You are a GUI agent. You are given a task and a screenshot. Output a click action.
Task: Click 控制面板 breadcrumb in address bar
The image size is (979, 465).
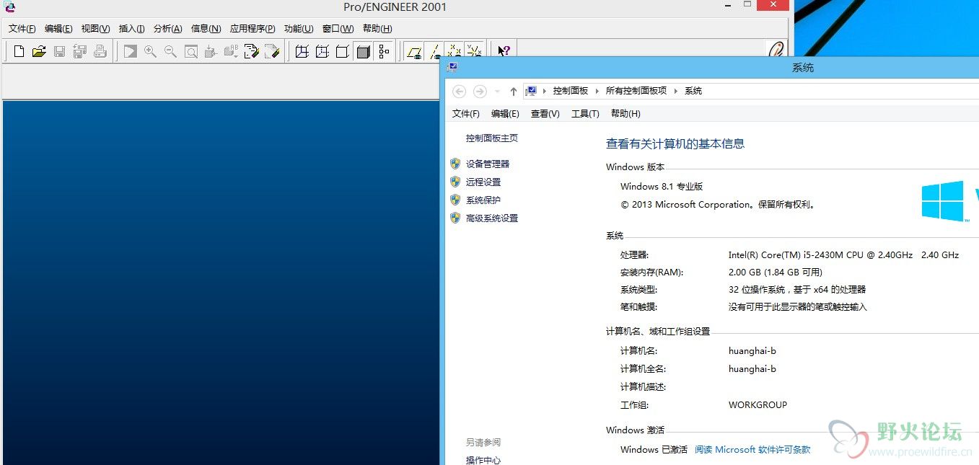pyautogui.click(x=571, y=91)
